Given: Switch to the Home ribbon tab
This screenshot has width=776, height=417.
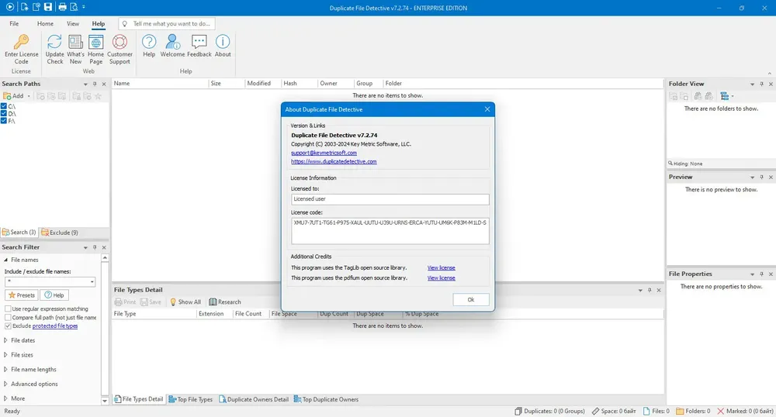Looking at the screenshot, I should pos(45,24).
